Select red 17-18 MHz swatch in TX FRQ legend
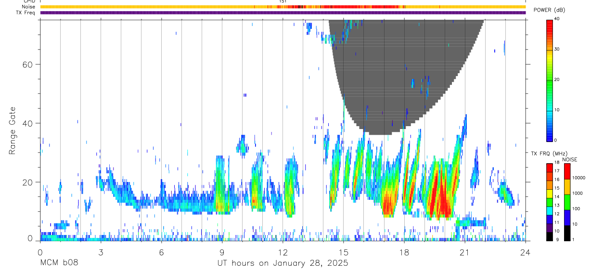Viewport: 591px width, 273px height. click(550, 168)
